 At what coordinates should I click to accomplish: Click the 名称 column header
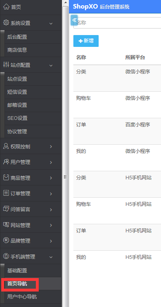point(81,57)
